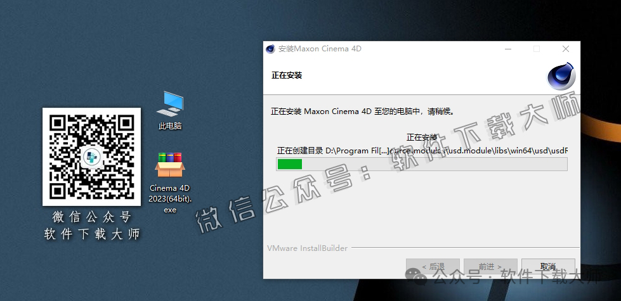
Task: Click the 微信公众号 caption under QR code
Action: 91,217
